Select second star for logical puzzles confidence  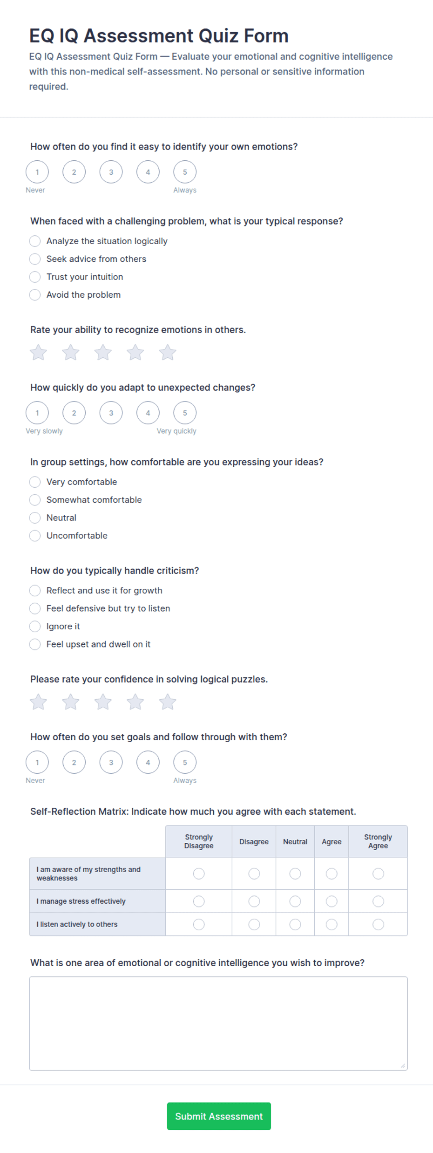71,702
